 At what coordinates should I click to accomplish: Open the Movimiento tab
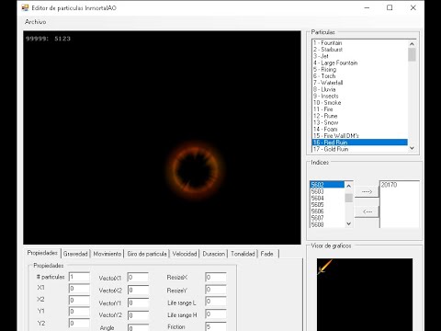(107, 254)
